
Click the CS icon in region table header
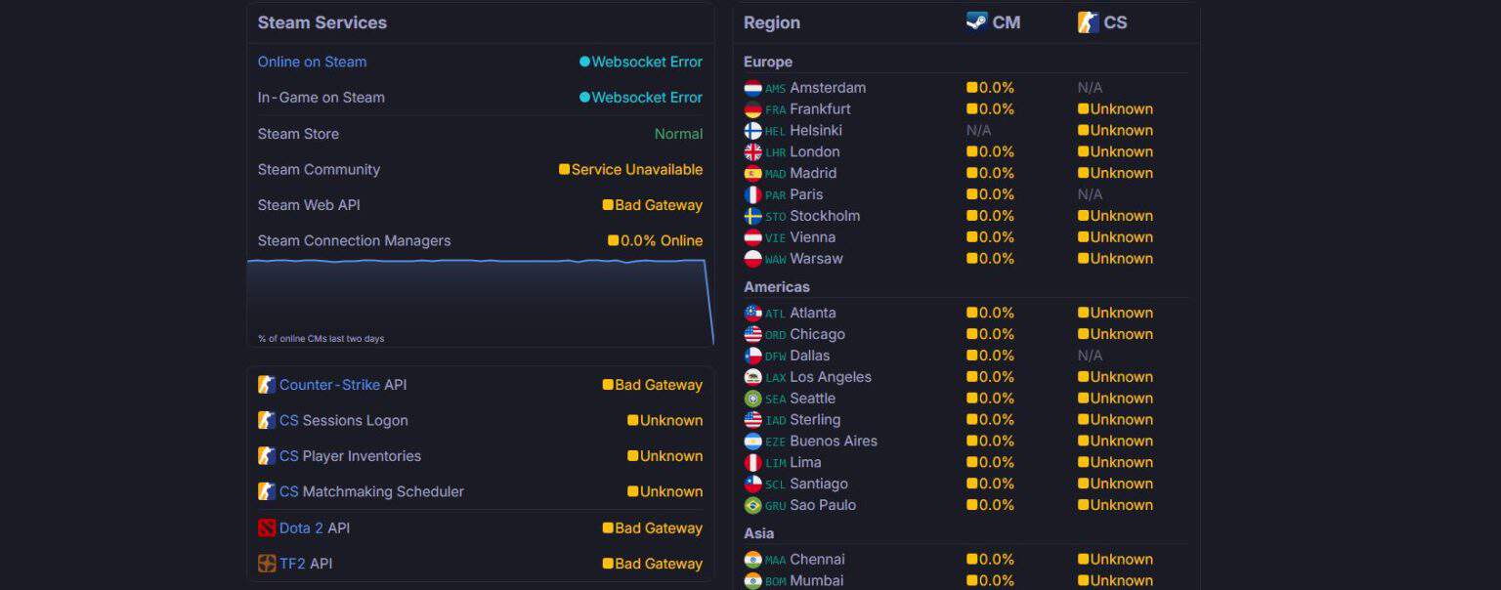pos(1089,21)
